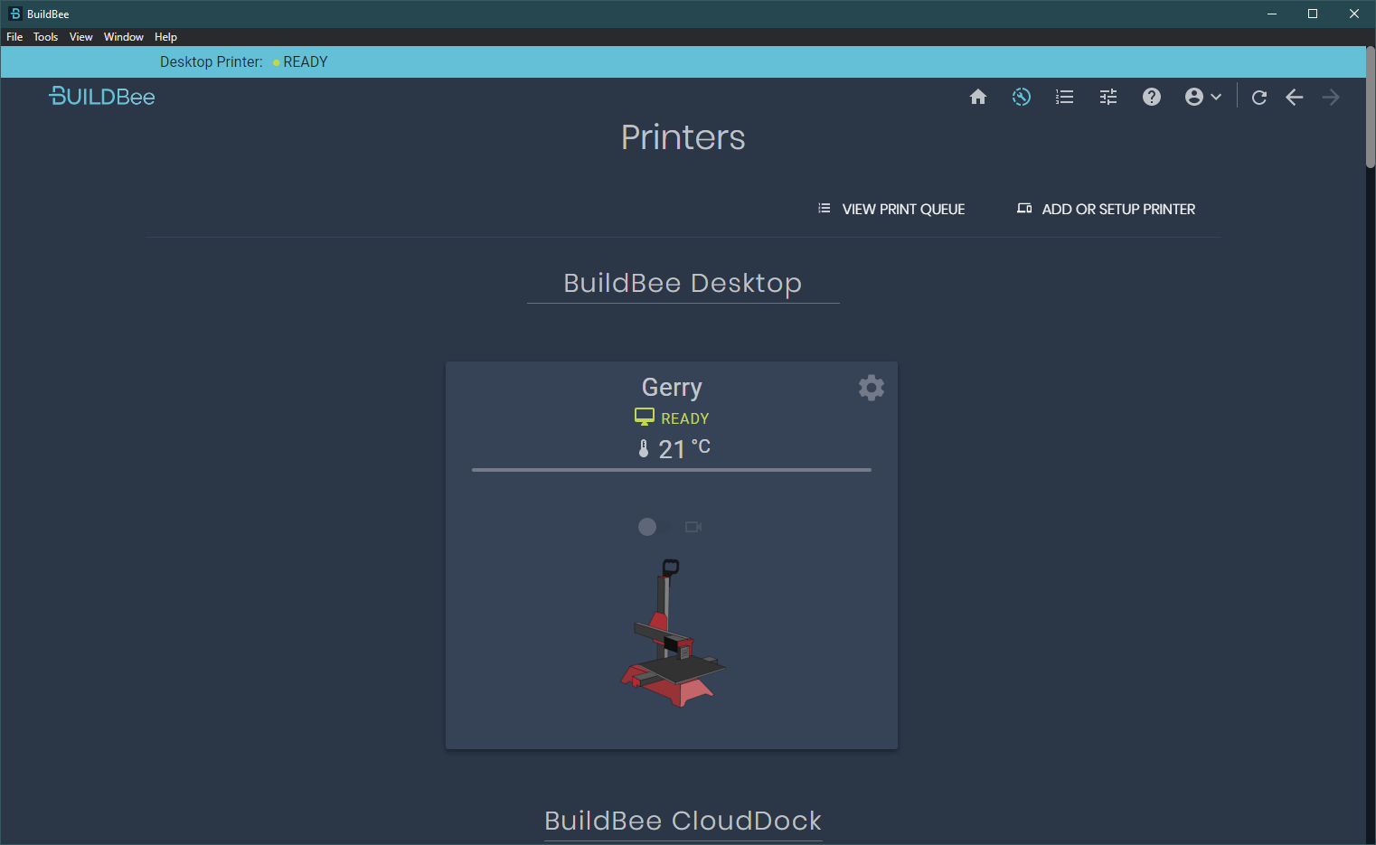This screenshot has width=1376, height=845.
Task: Minimize the BuildBee window
Action: [x=1272, y=14]
